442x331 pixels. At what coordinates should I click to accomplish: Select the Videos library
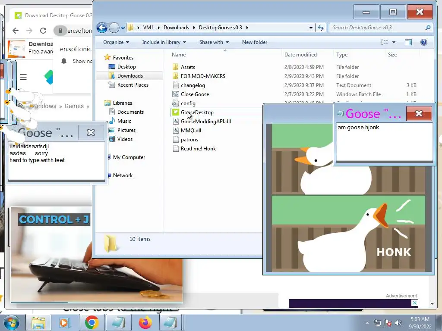point(125,139)
